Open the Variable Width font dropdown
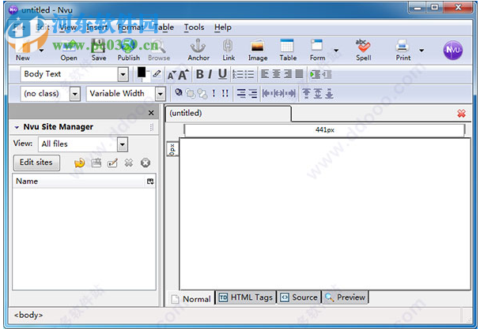This screenshot has width=480, height=329. point(161,94)
